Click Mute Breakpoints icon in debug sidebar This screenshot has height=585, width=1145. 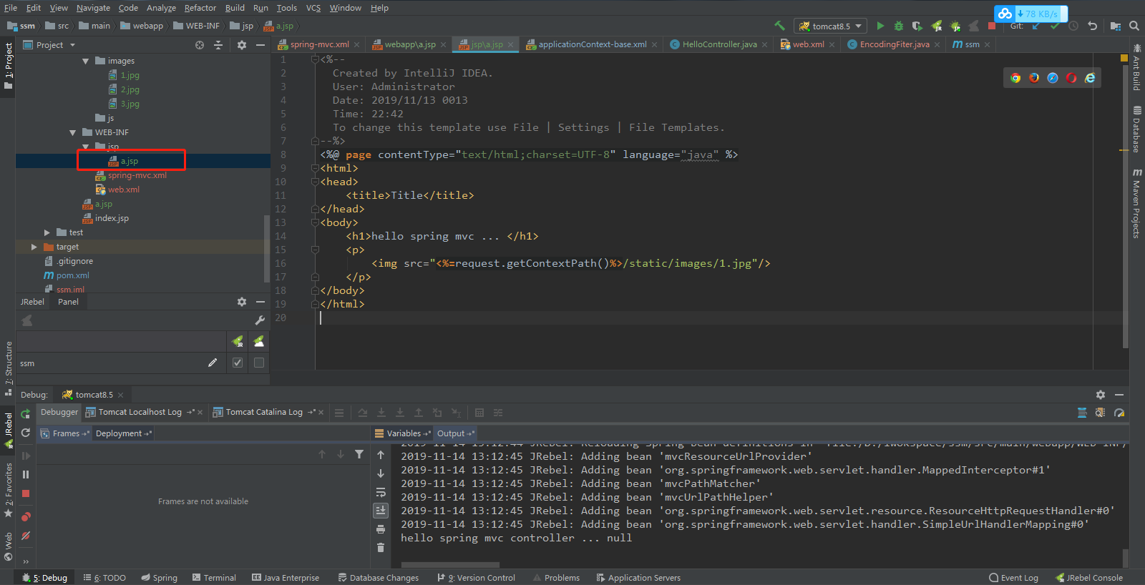pos(26,536)
